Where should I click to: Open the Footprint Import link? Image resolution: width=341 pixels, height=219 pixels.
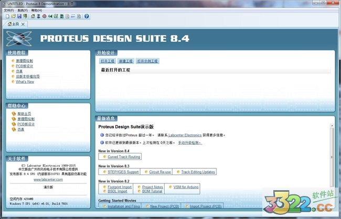pos(120,187)
